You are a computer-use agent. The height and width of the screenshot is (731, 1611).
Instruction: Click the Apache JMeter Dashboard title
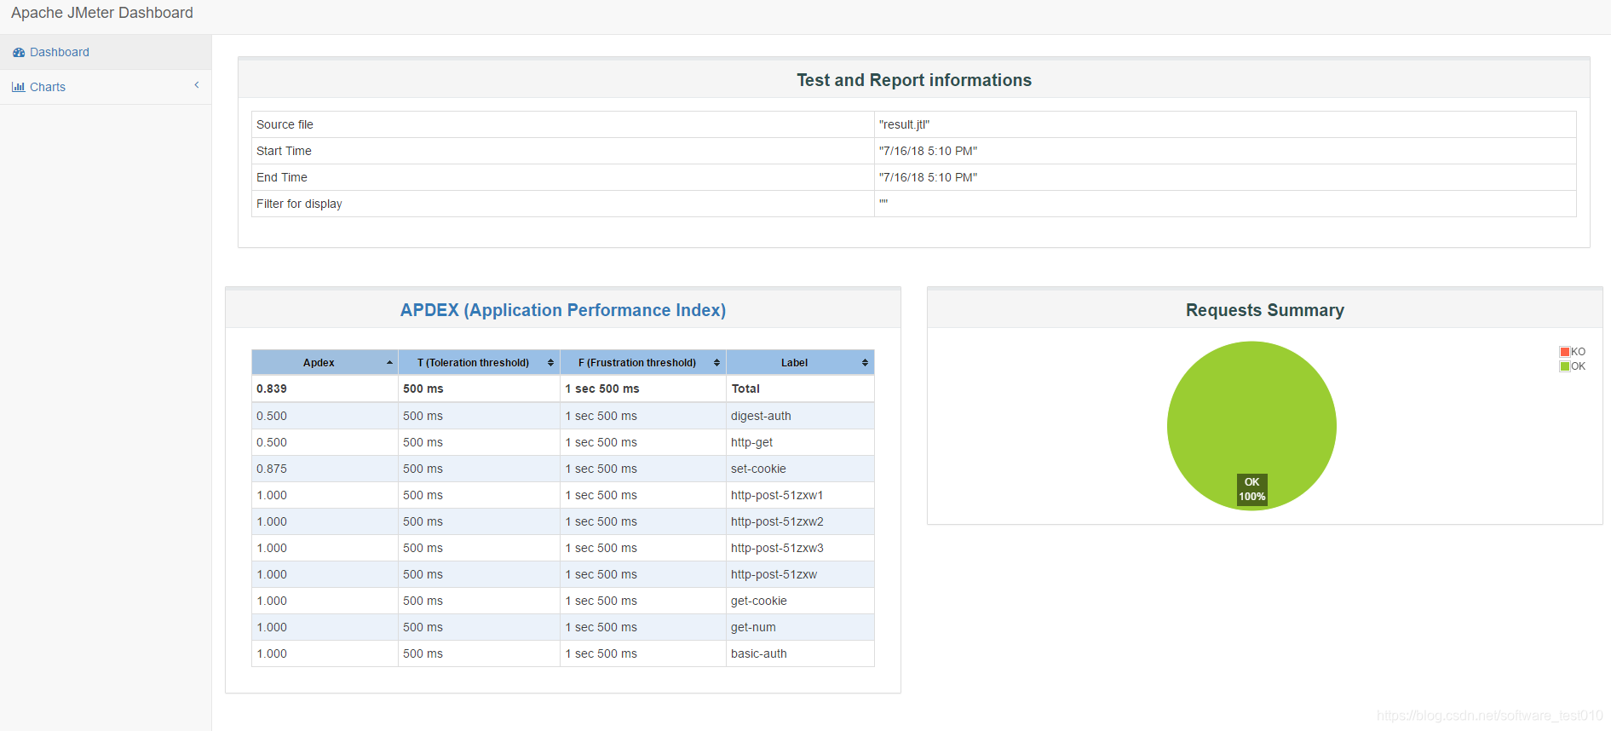102,13
